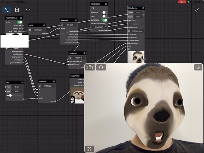This screenshot has height=153, width=204.
Task: Open FaceTrackingAR node settings icon
Action: (x=21, y=18)
